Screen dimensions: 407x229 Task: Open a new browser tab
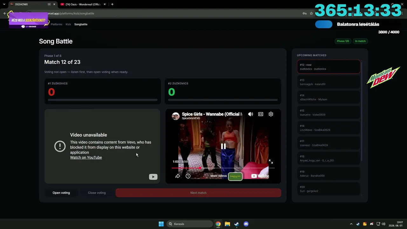pyautogui.click(x=112, y=4)
